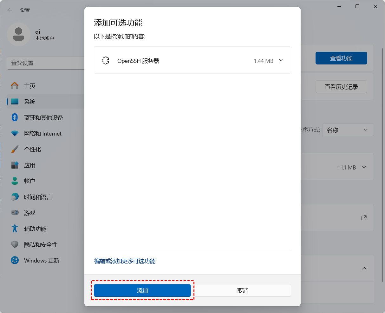Open 辅助功能 settings page
Screen dimensions: 385x313
pyautogui.click(x=45, y=229)
